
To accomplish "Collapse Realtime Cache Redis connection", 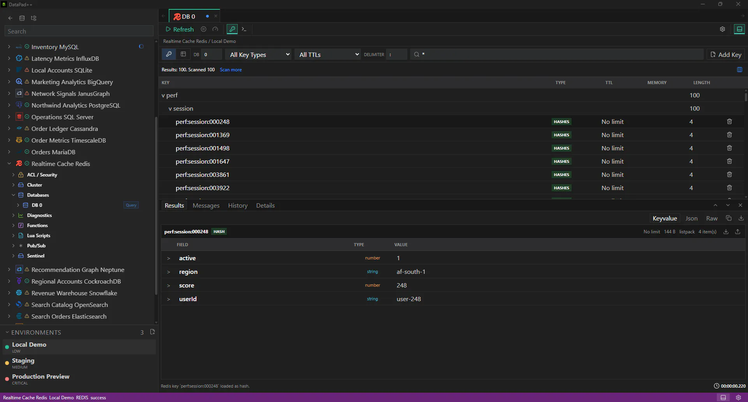I will [x=9, y=164].
